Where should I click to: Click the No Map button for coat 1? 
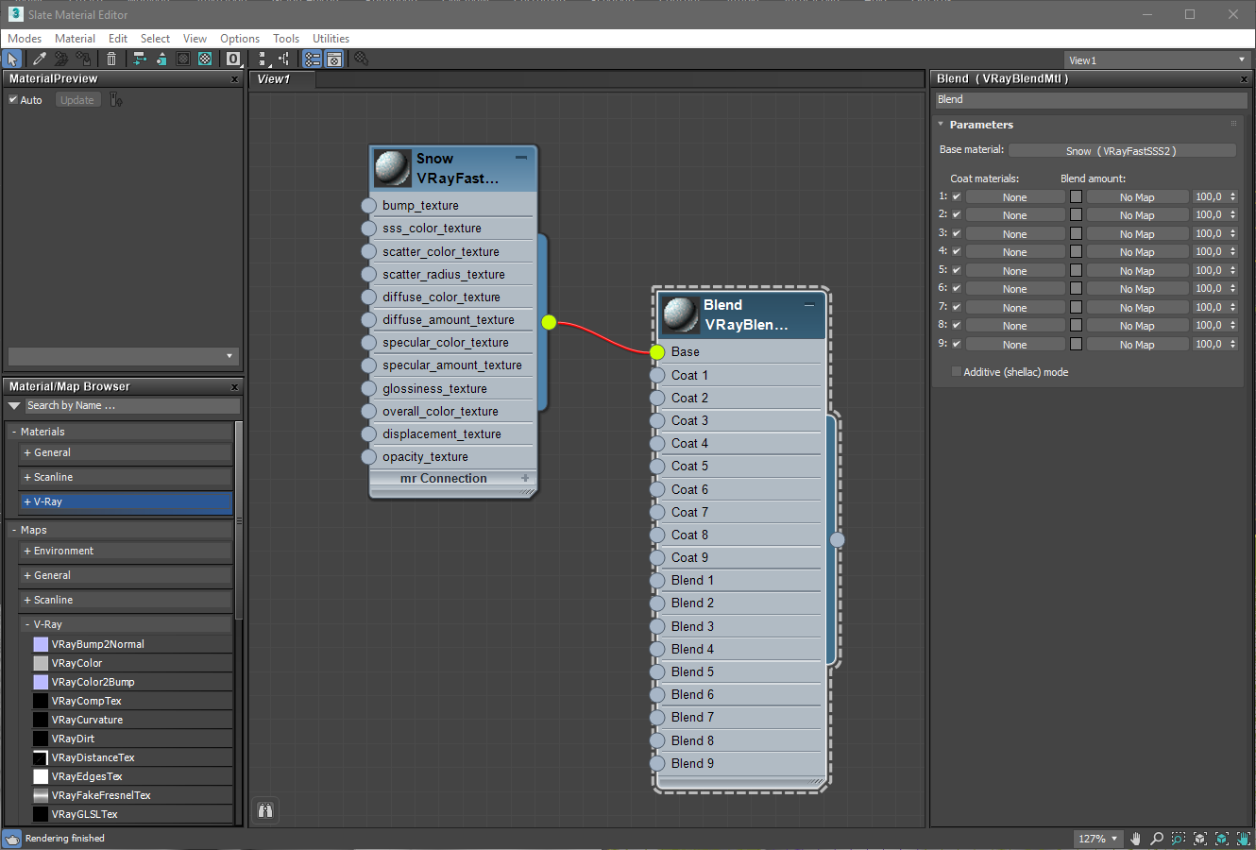pyautogui.click(x=1137, y=197)
